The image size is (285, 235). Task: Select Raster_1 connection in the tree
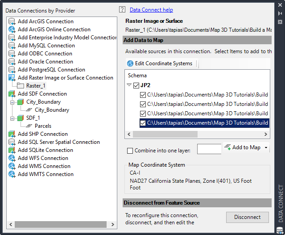tap(36, 85)
